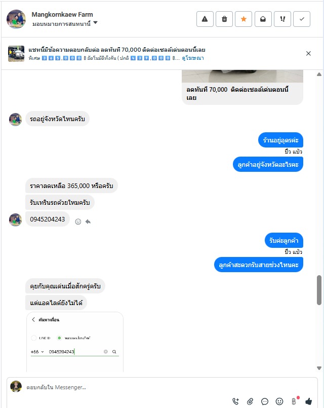The image size is (324, 408).
Task: Open Mangkornkaew Farm profile picture
Action: 16,19
